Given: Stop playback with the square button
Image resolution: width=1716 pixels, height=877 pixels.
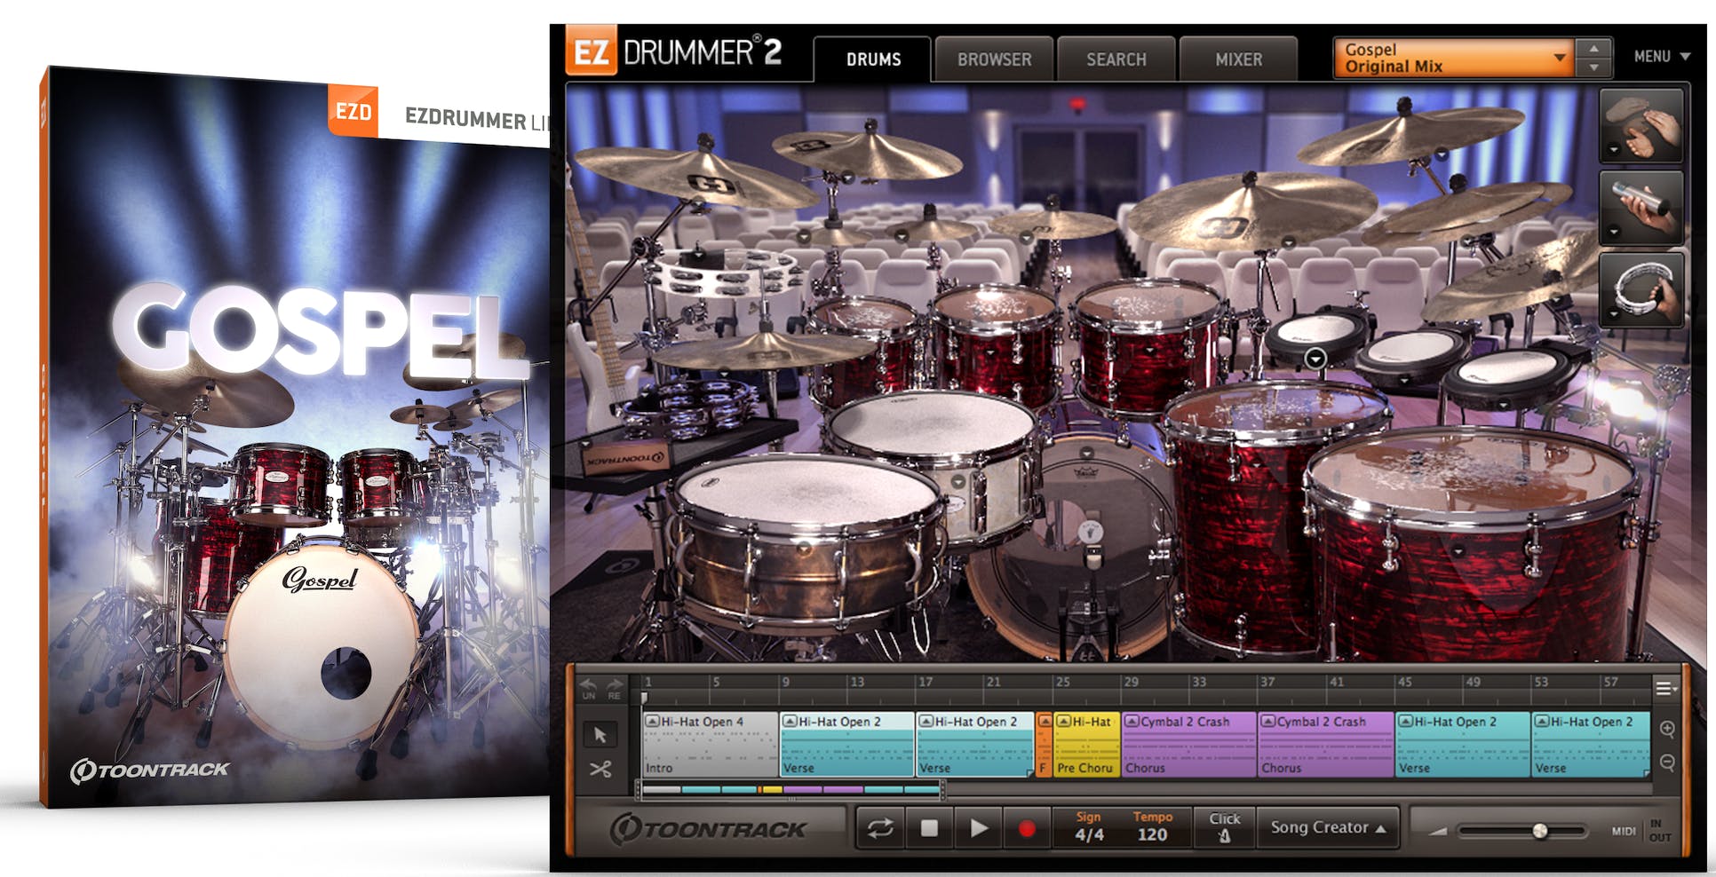Looking at the screenshot, I should [x=929, y=828].
